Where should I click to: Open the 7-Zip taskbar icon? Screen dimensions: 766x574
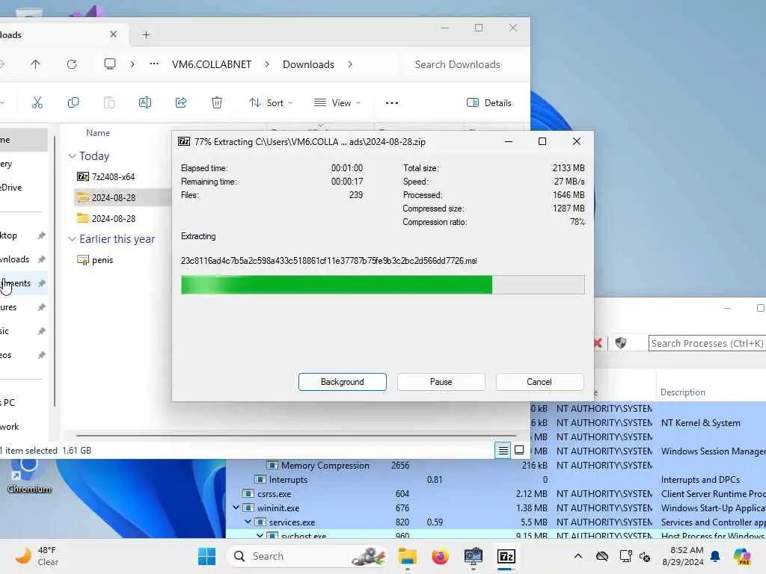[506, 556]
